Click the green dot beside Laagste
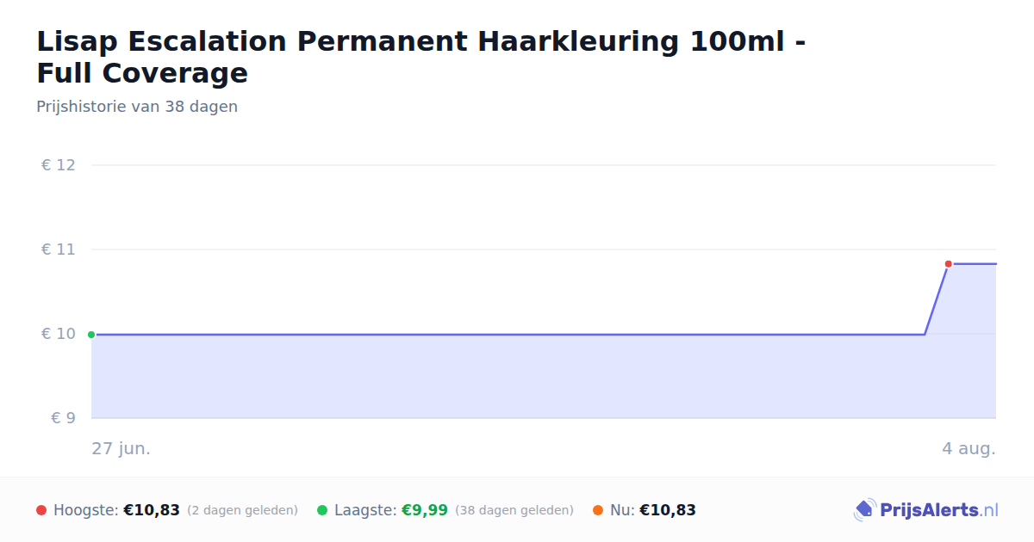 [322, 510]
